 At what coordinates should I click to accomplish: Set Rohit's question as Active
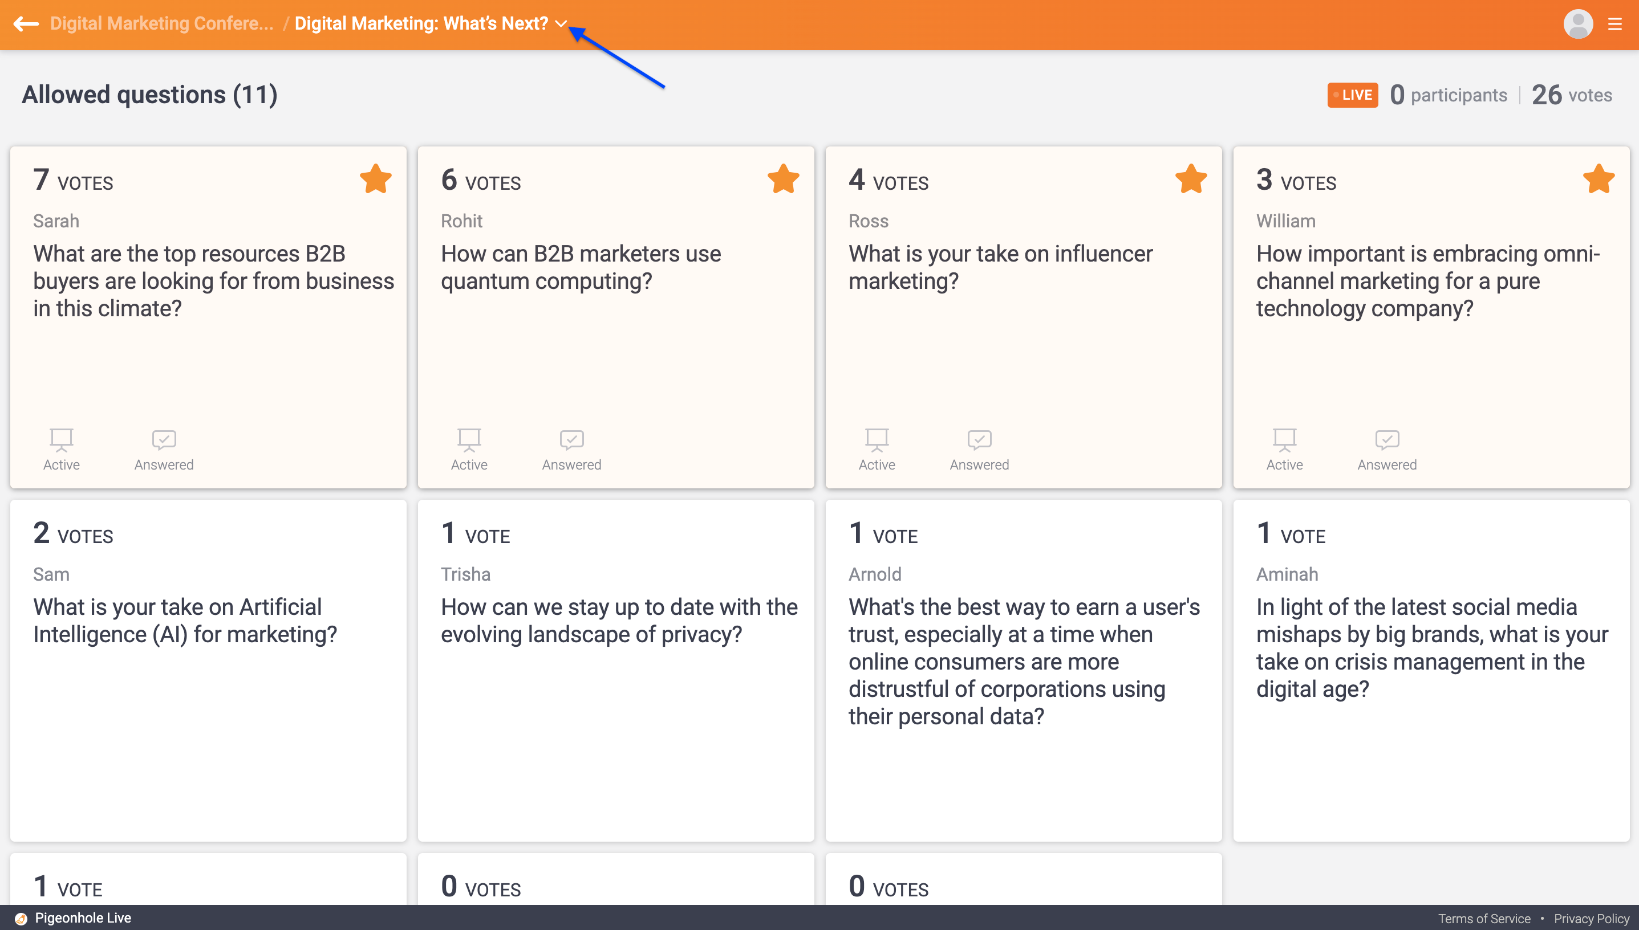click(x=469, y=450)
